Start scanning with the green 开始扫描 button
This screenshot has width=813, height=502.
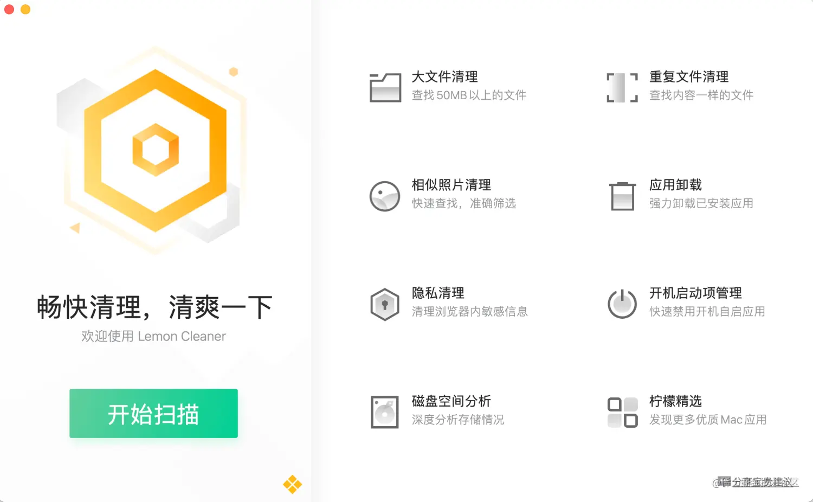pos(153,413)
